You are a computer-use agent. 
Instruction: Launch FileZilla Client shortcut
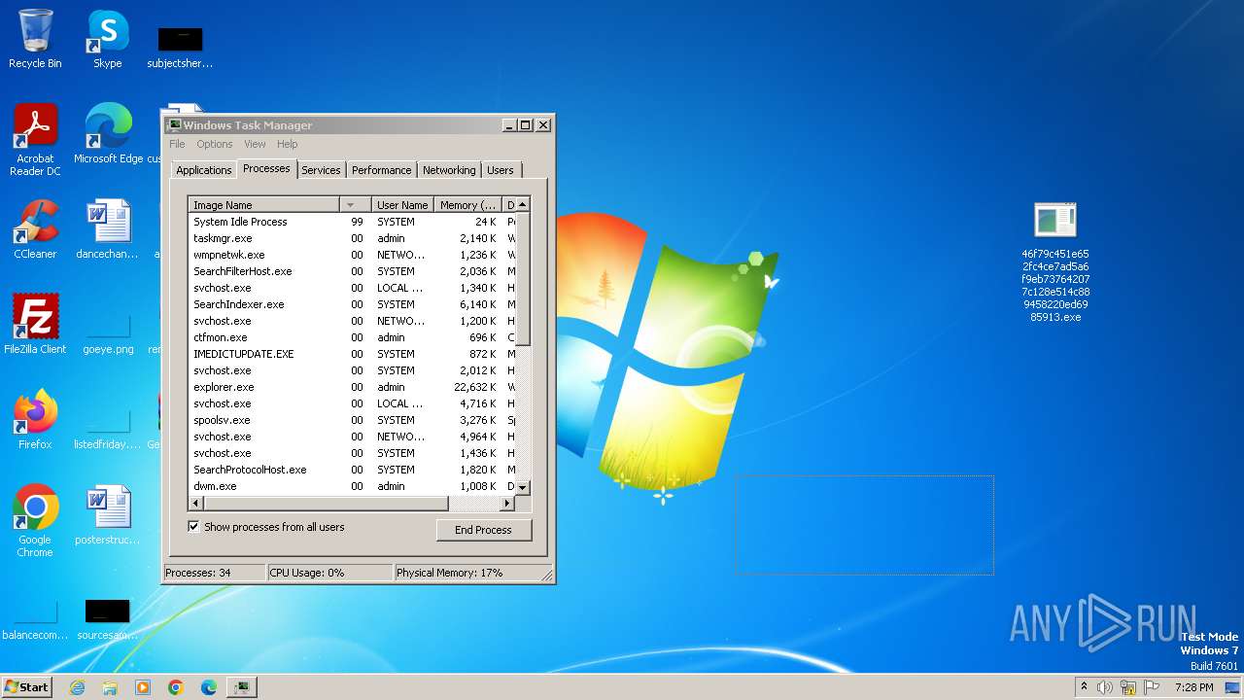click(35, 325)
